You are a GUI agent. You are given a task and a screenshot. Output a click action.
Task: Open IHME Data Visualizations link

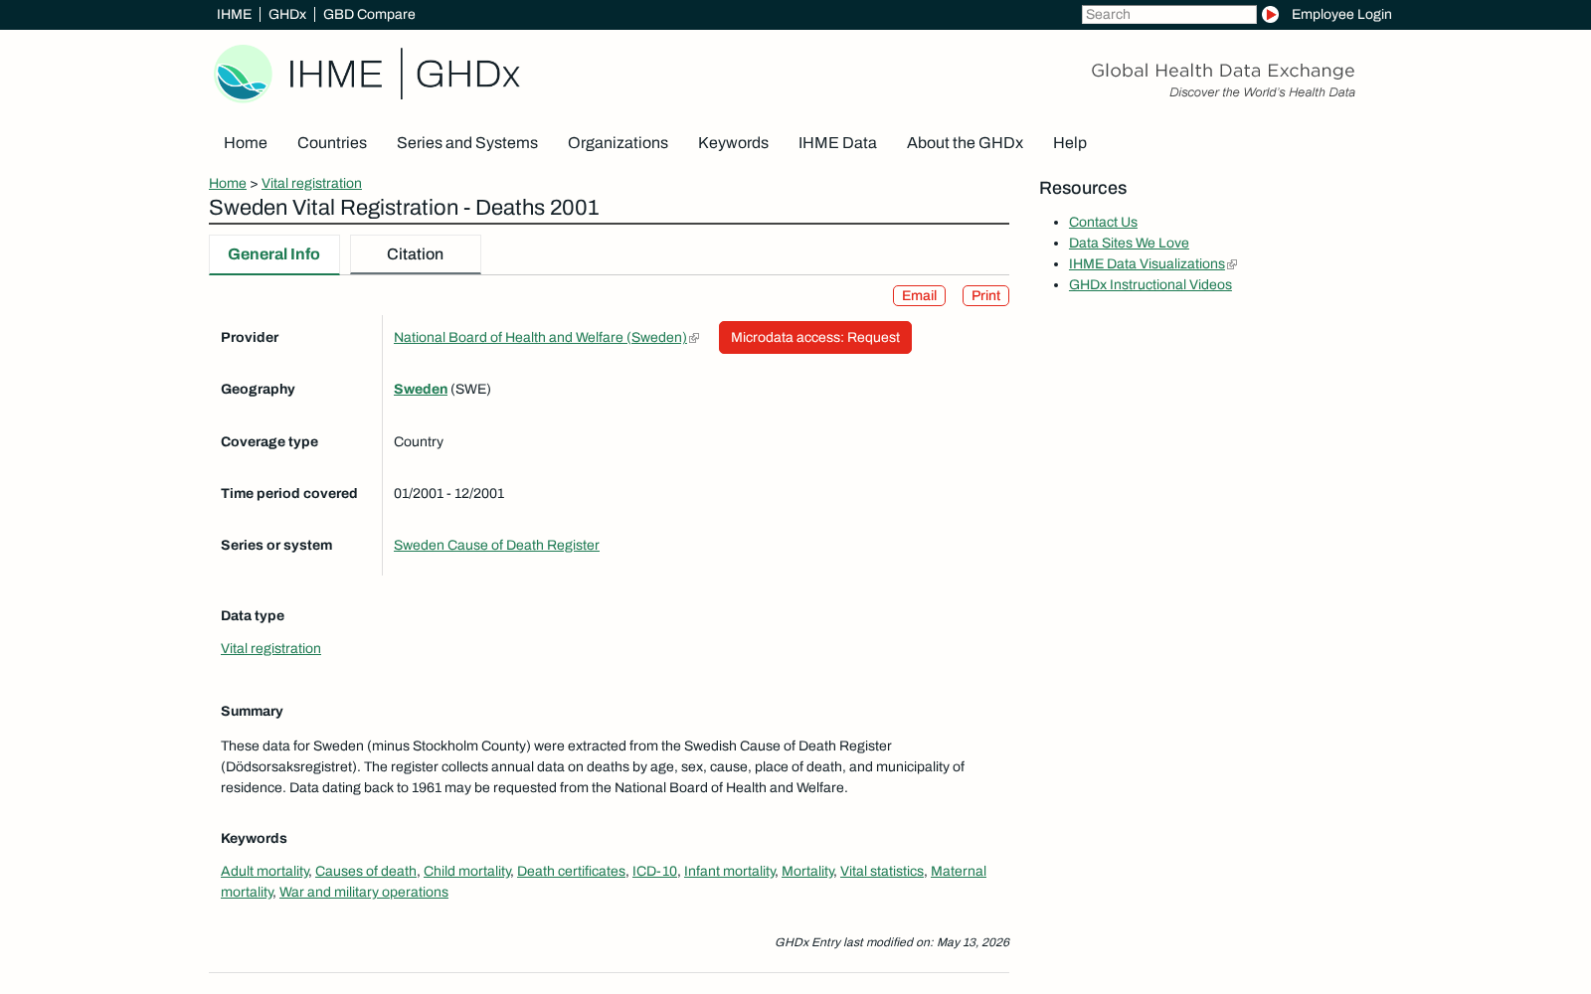click(x=1147, y=264)
